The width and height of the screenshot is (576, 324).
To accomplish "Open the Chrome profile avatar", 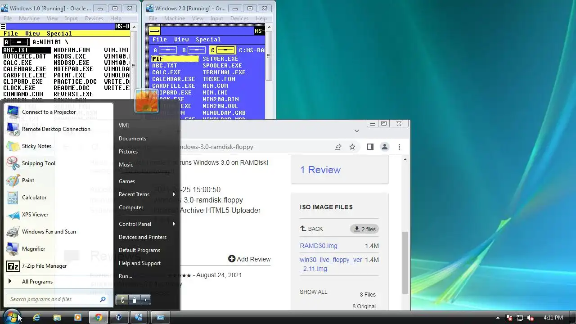I will [385, 147].
